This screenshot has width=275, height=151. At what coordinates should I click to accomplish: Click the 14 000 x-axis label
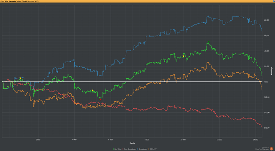coord(255,140)
